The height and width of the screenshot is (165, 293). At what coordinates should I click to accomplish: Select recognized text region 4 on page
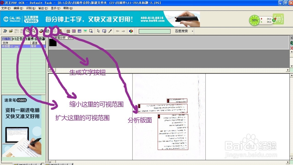click(x=173, y=132)
